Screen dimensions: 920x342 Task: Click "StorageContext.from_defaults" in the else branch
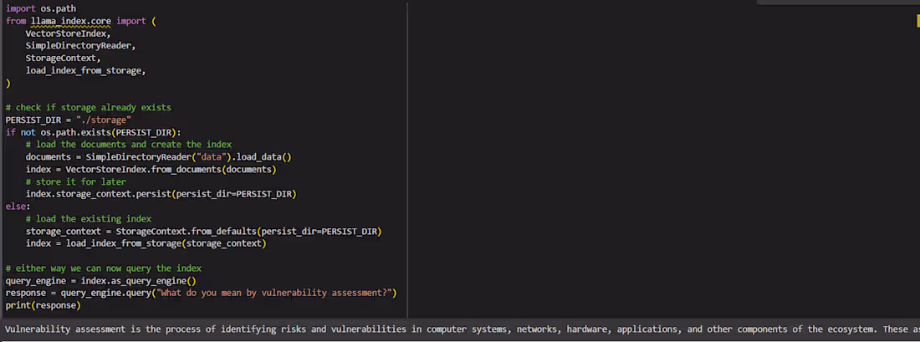tap(186, 231)
